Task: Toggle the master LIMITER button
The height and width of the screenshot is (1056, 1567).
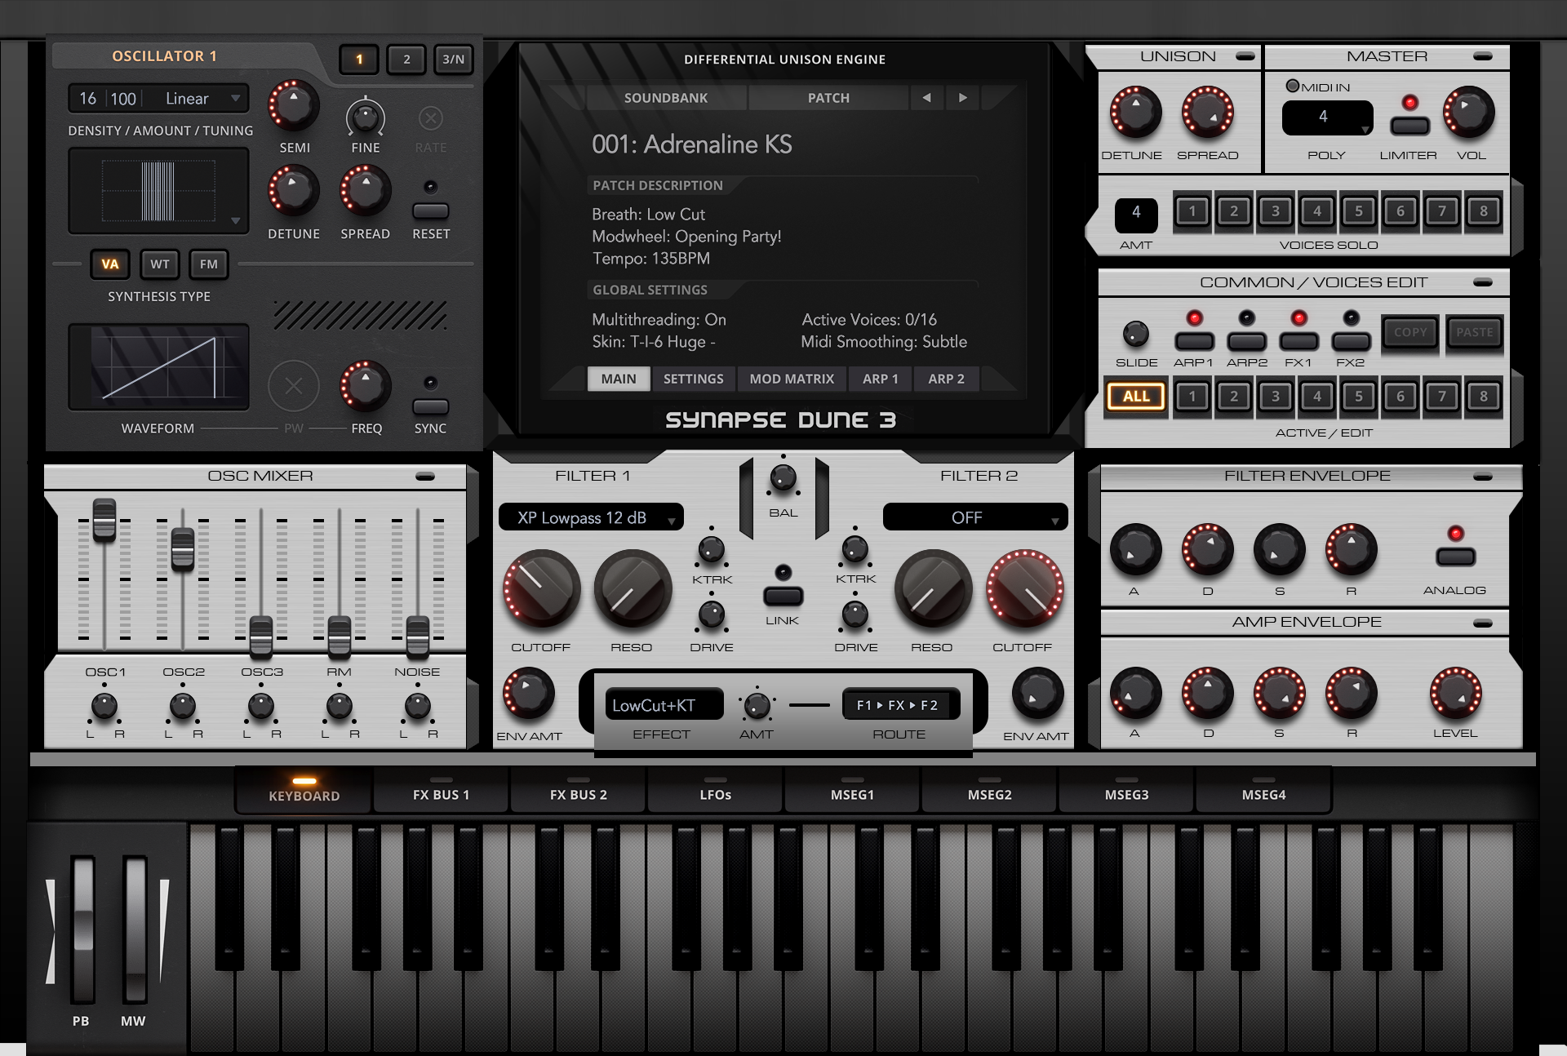Action: click(1409, 126)
